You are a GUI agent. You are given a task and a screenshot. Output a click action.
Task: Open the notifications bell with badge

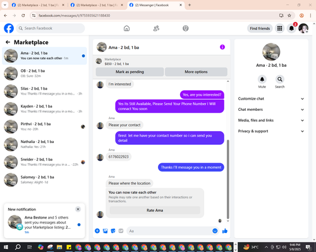pyautogui.click(x=291, y=28)
